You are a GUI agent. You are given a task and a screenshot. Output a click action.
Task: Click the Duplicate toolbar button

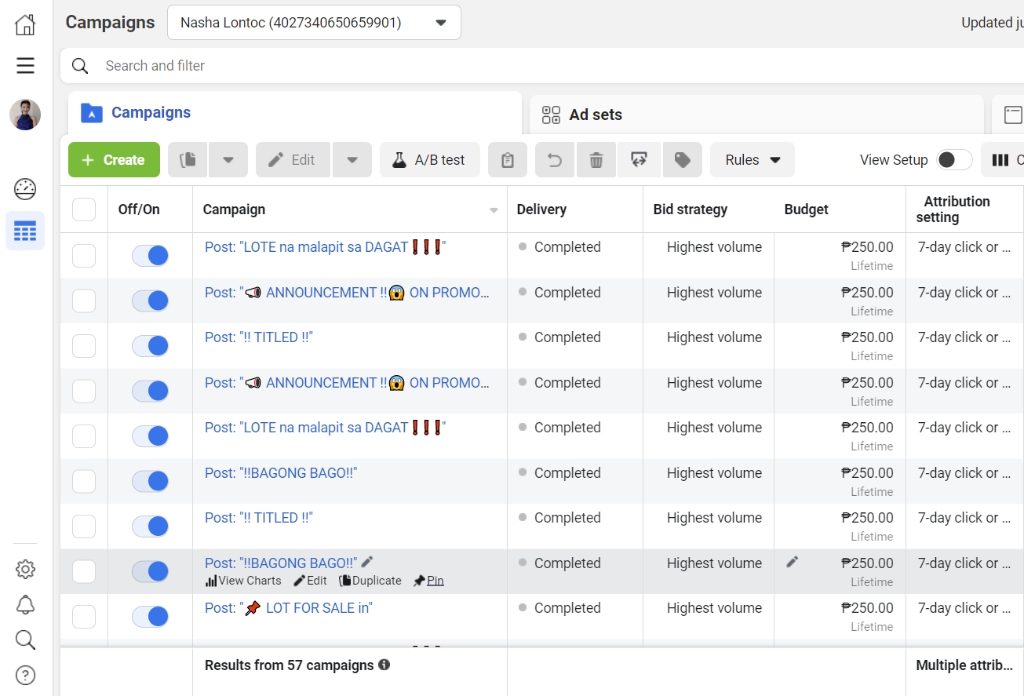[x=188, y=160]
